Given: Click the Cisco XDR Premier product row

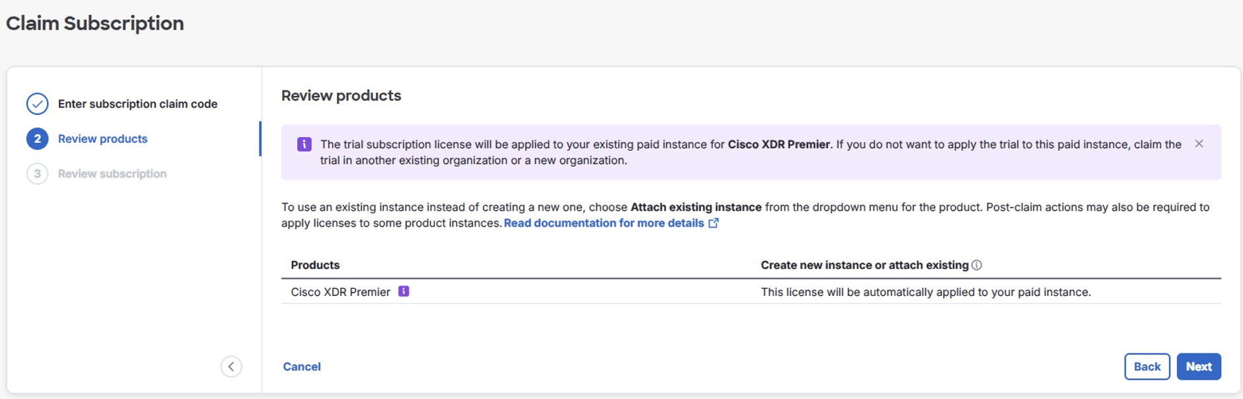Looking at the screenshot, I should point(340,292).
